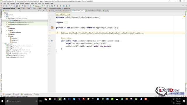Click the Forward navigation arrow icon
Viewport: 187px width, 105px height.
(30, 6)
